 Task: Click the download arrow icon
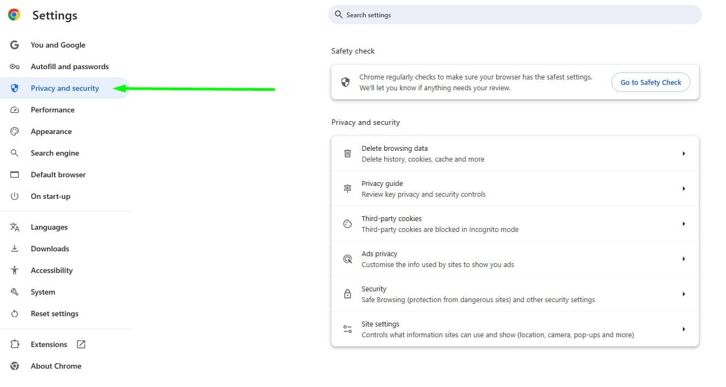click(15, 249)
